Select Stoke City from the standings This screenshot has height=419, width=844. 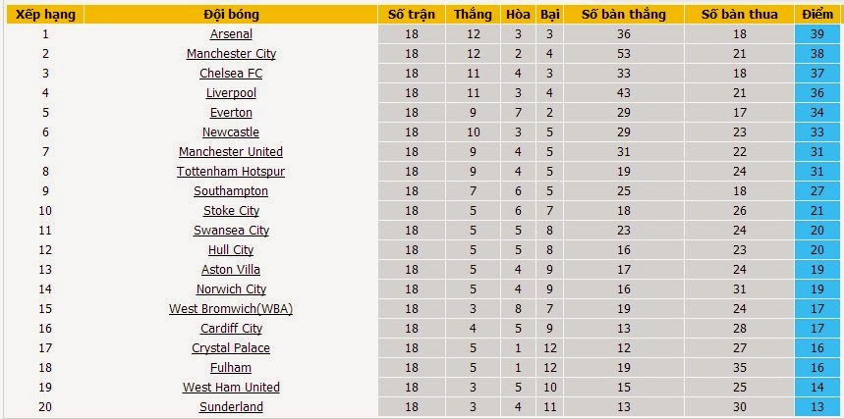tap(231, 211)
